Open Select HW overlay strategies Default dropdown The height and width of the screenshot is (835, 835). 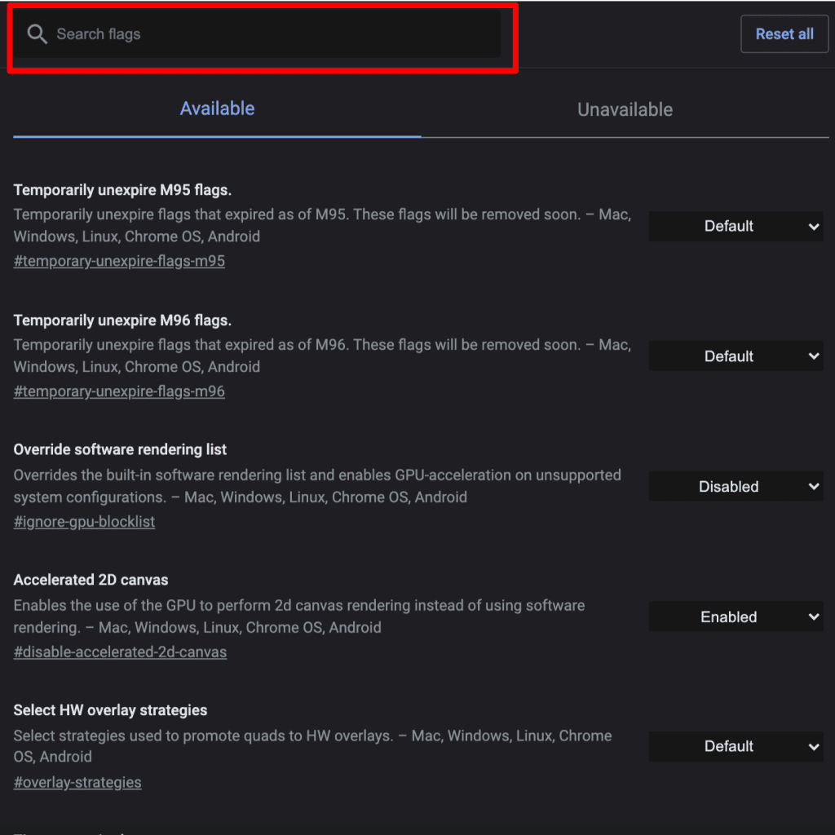click(736, 747)
